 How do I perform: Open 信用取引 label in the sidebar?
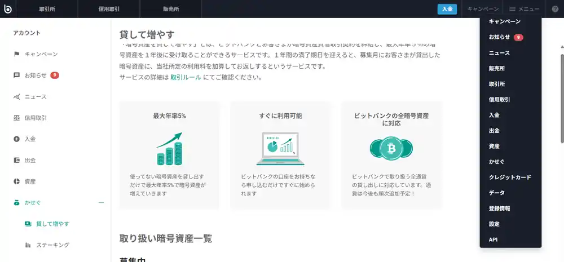[36, 118]
